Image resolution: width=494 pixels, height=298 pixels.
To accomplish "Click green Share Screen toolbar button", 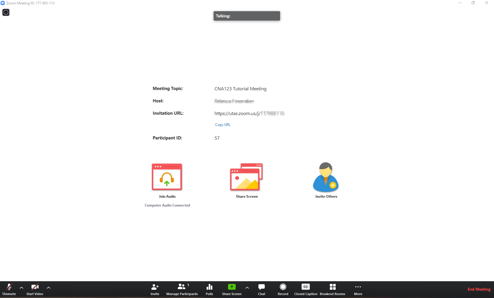I will click(232, 289).
